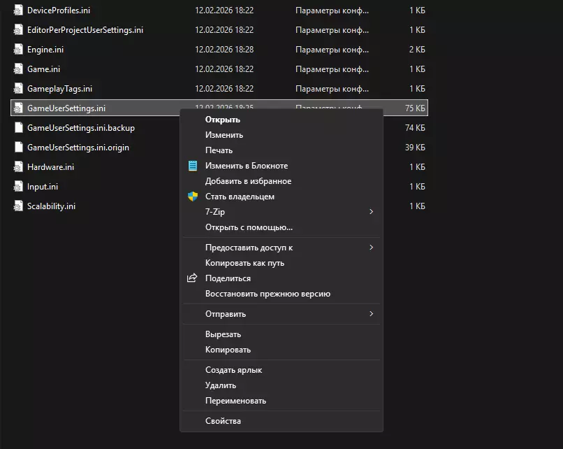Click the Engine.ini file icon
This screenshot has height=449, width=563.
click(x=19, y=50)
